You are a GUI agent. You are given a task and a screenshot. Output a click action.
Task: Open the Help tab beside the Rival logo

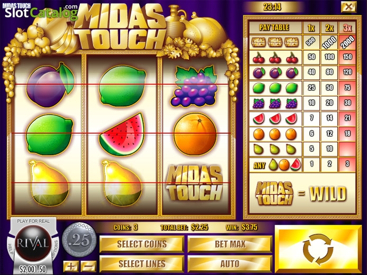(x=11, y=249)
